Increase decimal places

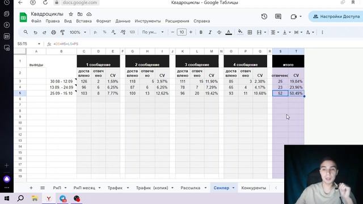tap(123, 32)
